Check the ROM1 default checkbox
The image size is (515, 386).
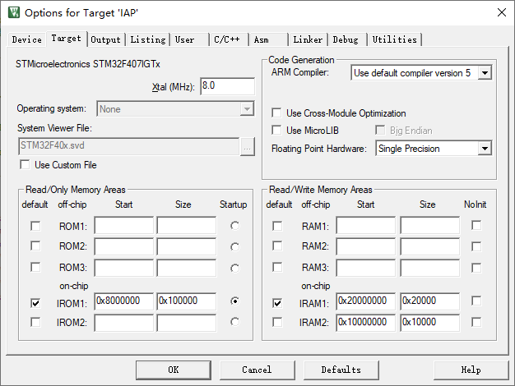coord(35,226)
